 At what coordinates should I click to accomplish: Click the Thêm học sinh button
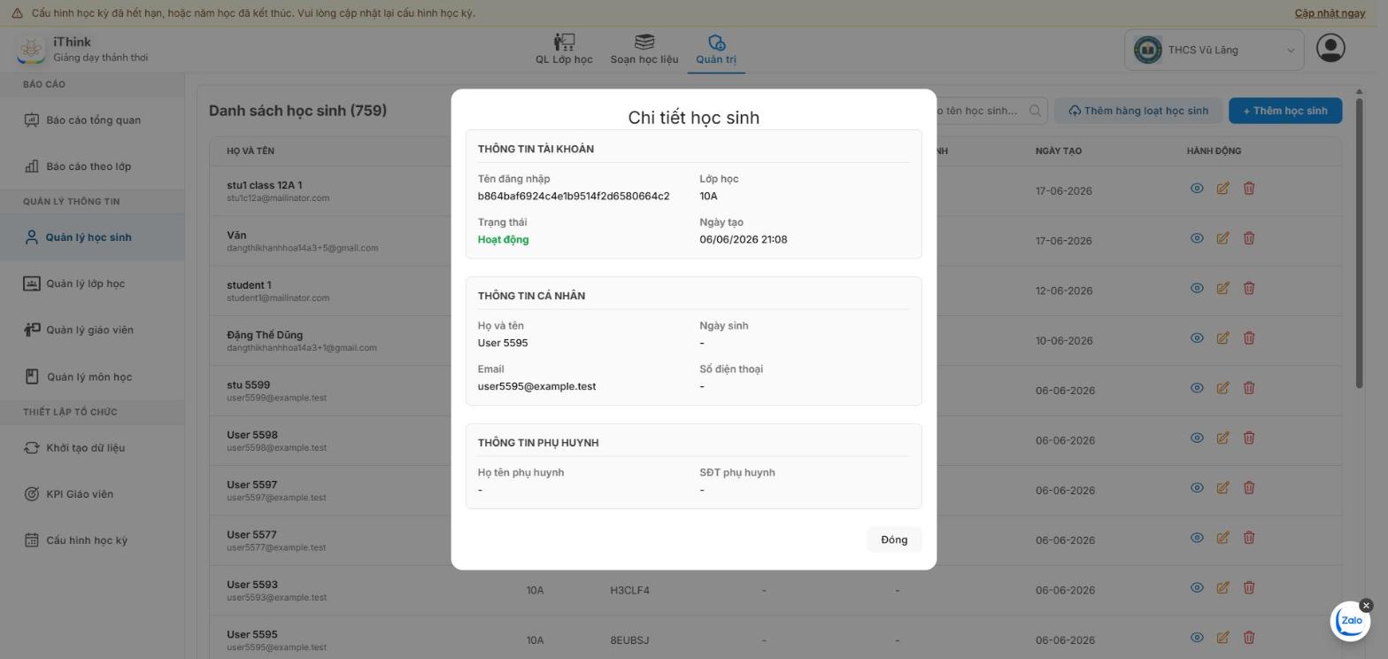point(1285,111)
